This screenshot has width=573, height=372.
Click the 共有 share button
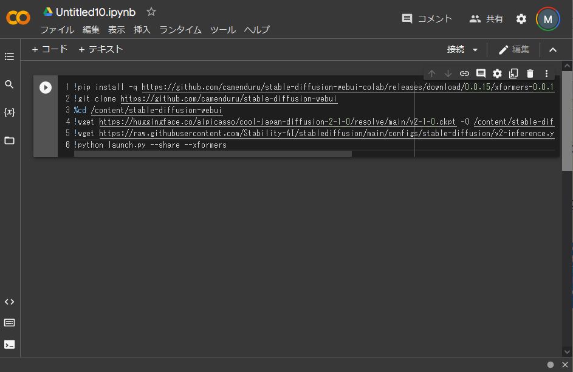[486, 19]
